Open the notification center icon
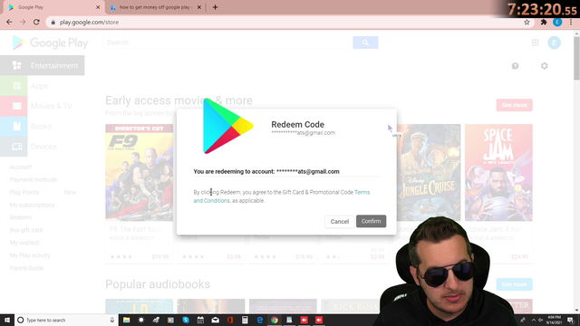580x326 pixels. tap(571, 320)
